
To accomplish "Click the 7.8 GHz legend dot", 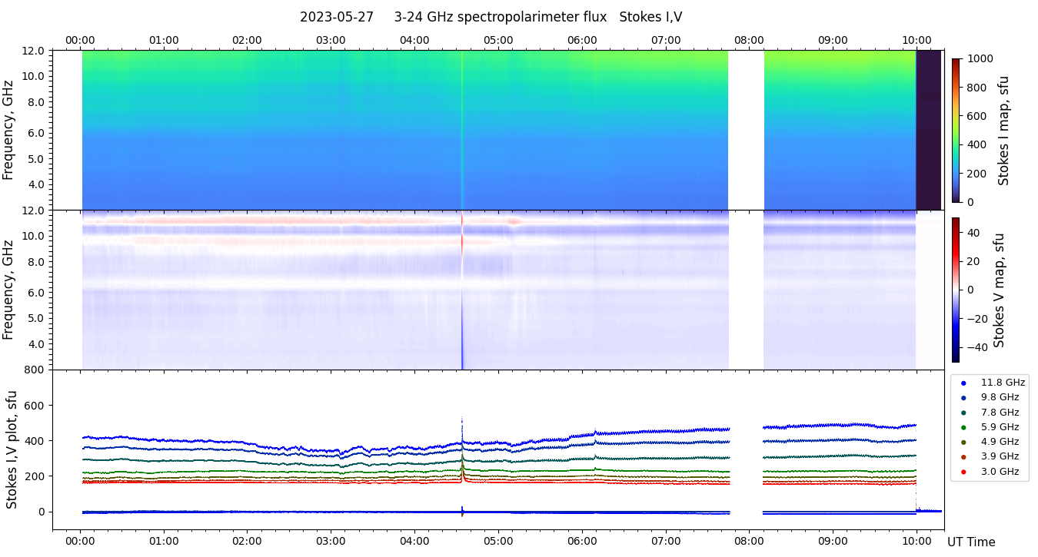I will (963, 413).
